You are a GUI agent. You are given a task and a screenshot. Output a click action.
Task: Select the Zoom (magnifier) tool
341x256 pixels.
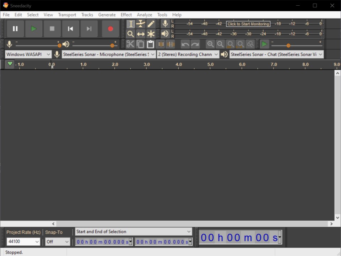pyautogui.click(x=131, y=34)
